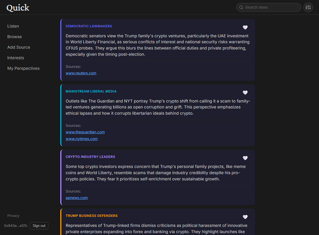This screenshot has width=319, height=235.
Task: Open the search filters icon top right
Action: coord(308,7)
